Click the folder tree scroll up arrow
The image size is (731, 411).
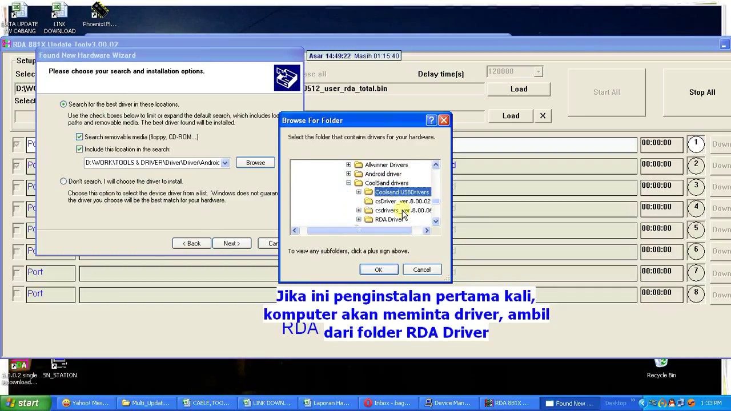pyautogui.click(x=436, y=165)
